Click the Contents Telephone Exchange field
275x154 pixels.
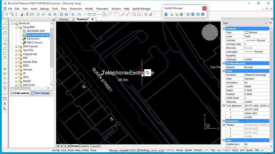tap(257, 75)
